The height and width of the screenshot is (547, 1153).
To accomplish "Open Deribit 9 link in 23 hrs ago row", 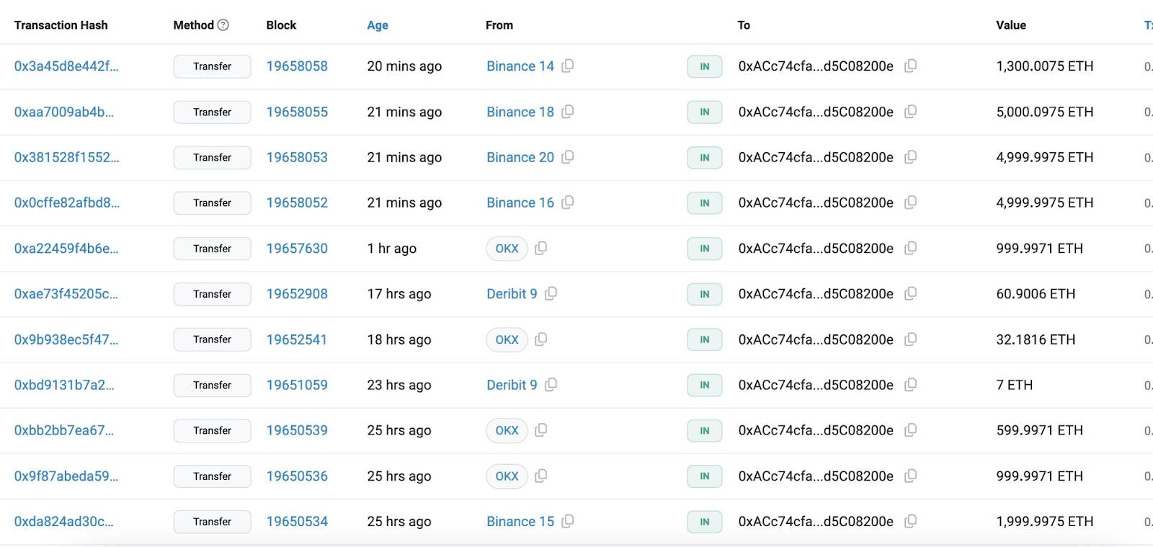I will tap(512, 385).
